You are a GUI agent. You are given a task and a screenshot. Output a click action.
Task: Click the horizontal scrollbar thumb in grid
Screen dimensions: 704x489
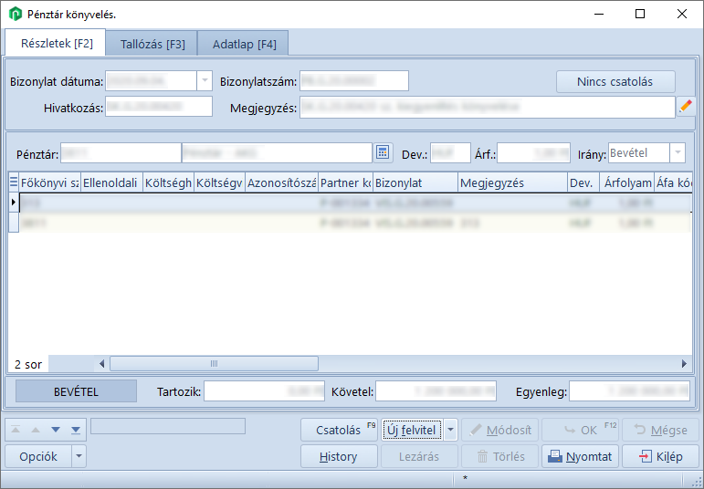[x=214, y=364]
